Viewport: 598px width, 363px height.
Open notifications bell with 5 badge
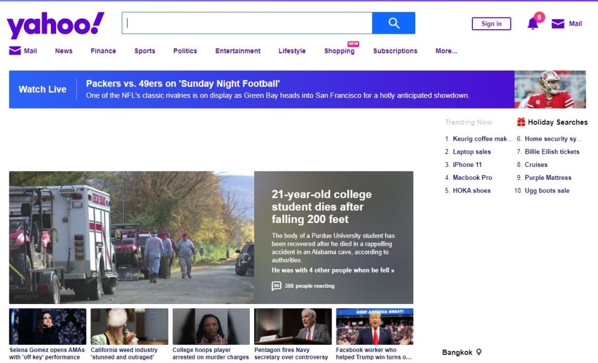pos(533,24)
